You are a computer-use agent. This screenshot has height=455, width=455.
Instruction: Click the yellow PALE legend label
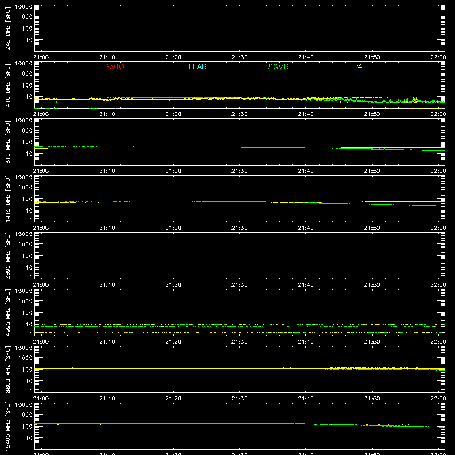click(362, 67)
